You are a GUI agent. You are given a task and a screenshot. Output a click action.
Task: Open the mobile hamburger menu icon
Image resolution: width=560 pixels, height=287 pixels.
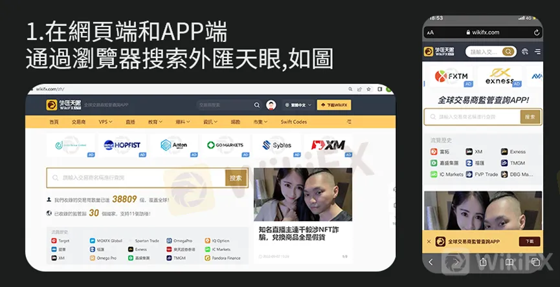point(537,52)
